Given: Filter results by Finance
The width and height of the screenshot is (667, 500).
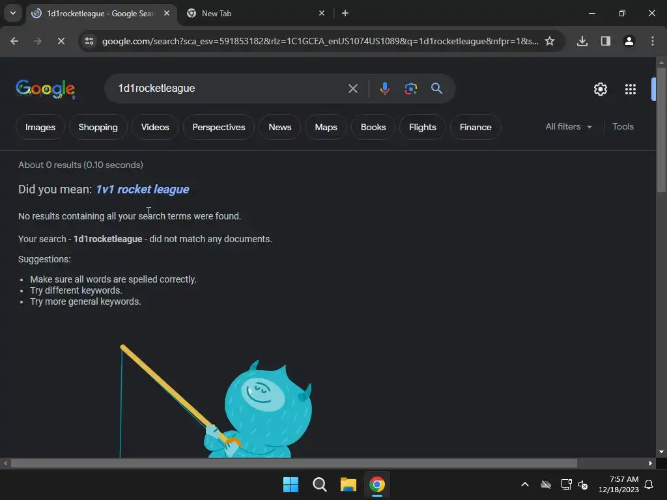Looking at the screenshot, I should point(475,127).
